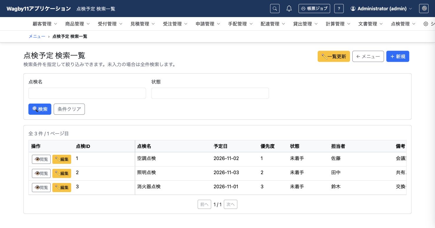Reset filters with 条件クリア

pyautogui.click(x=69, y=109)
